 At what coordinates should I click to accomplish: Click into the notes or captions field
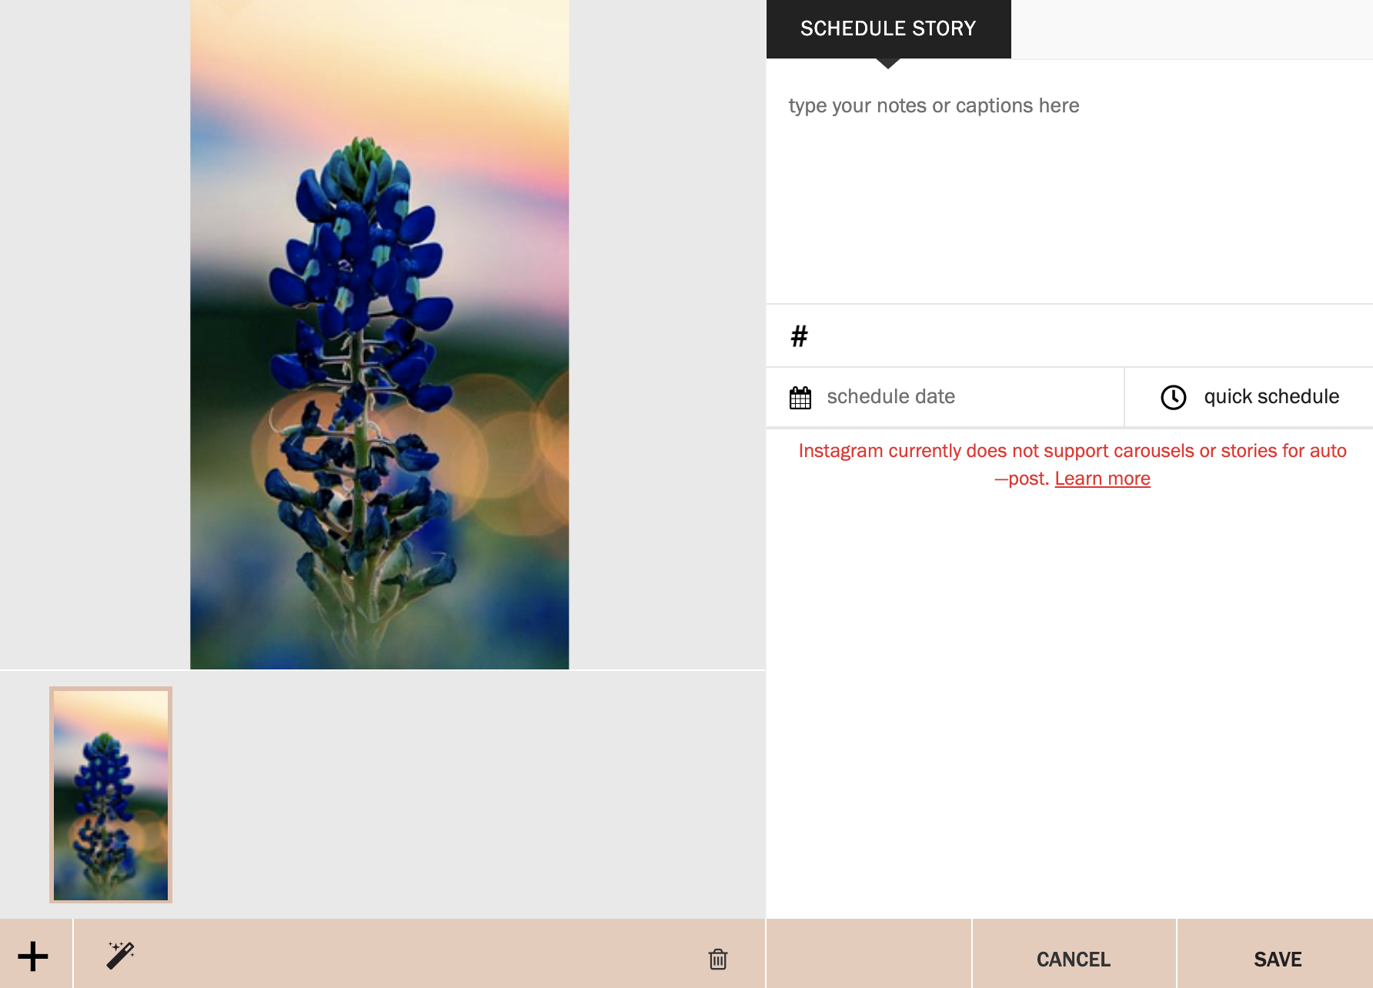1070,182
